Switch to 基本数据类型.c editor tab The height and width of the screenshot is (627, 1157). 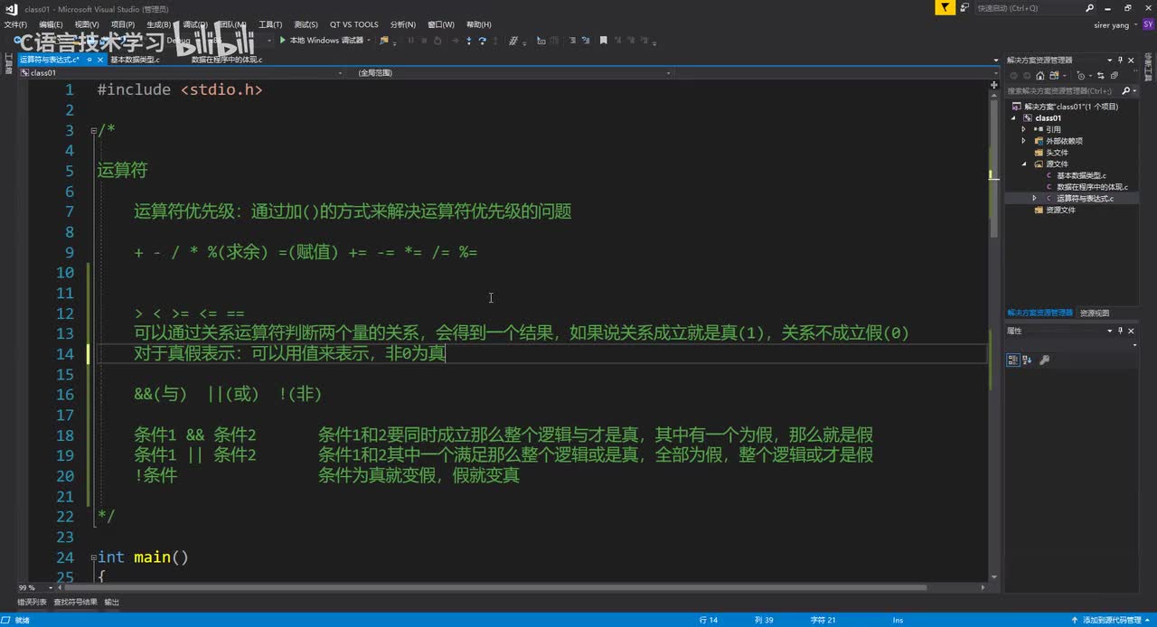[x=135, y=60]
